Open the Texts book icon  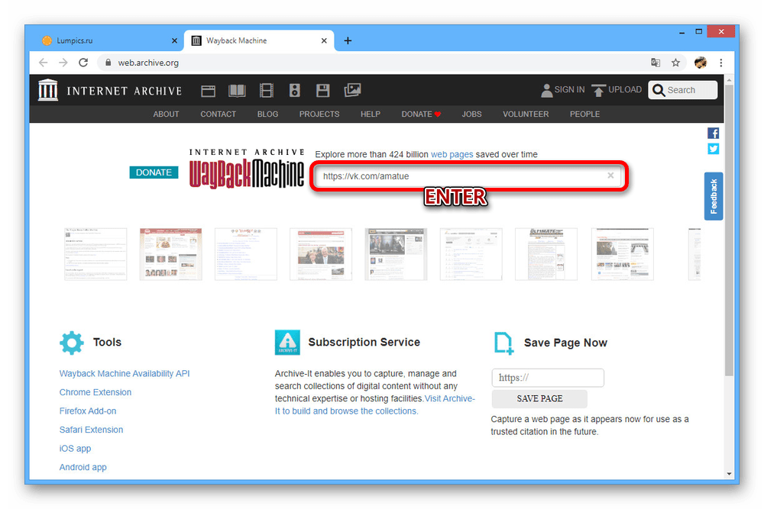pyautogui.click(x=237, y=91)
